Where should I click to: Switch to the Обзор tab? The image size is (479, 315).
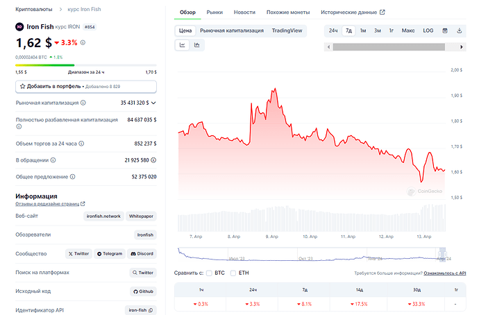click(187, 12)
